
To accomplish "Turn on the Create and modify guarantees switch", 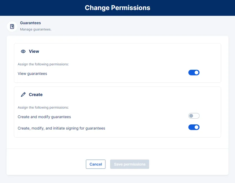I will point(194,116).
